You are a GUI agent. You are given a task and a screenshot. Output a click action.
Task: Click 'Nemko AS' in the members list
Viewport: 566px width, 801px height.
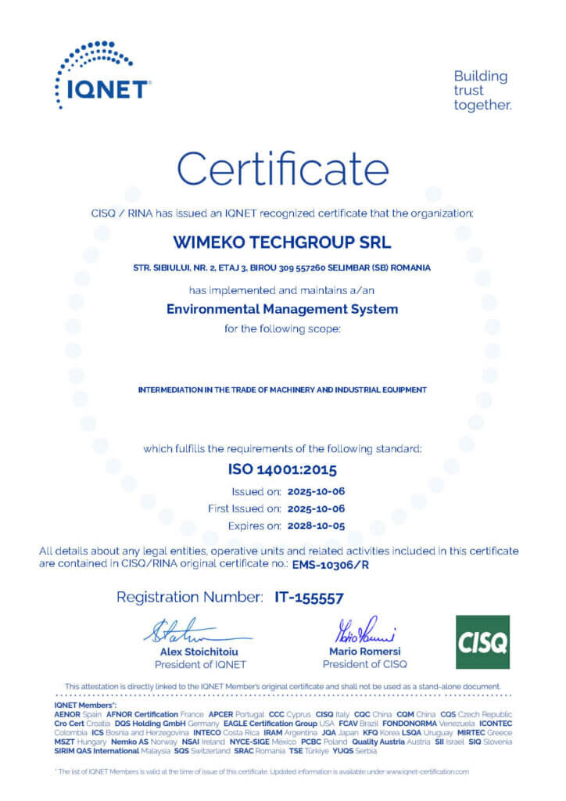tap(130, 742)
